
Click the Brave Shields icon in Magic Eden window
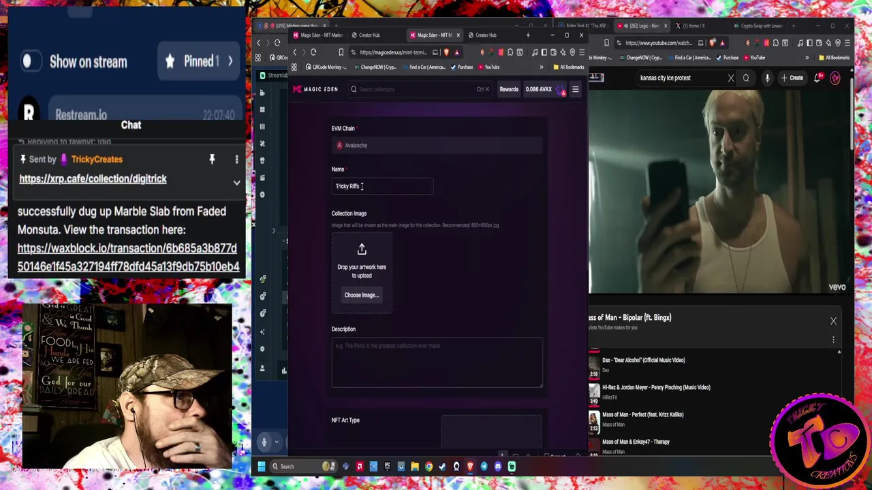446,52
